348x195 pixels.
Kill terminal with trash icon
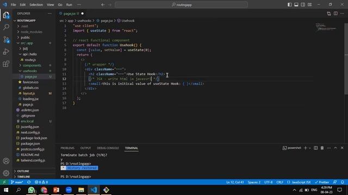point(322,148)
